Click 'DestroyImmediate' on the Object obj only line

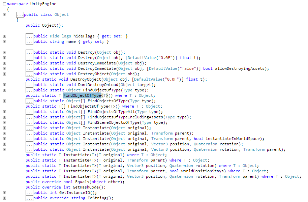[x=97, y=63]
